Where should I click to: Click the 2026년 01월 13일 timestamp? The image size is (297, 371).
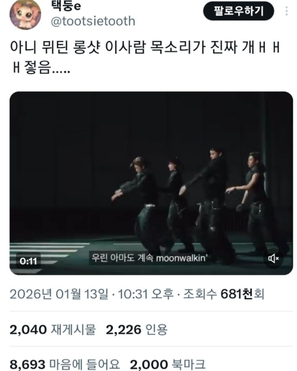pyautogui.click(x=59, y=294)
